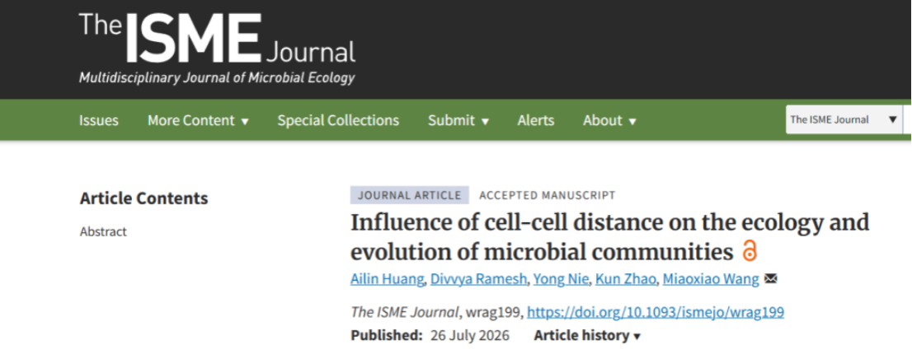Open Special Collections
The image size is (912, 354).
pyautogui.click(x=338, y=121)
